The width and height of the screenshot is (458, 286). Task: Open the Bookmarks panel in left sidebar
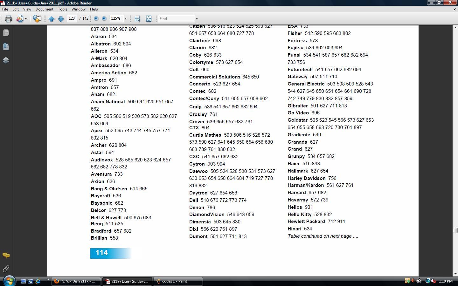pyautogui.click(x=6, y=46)
